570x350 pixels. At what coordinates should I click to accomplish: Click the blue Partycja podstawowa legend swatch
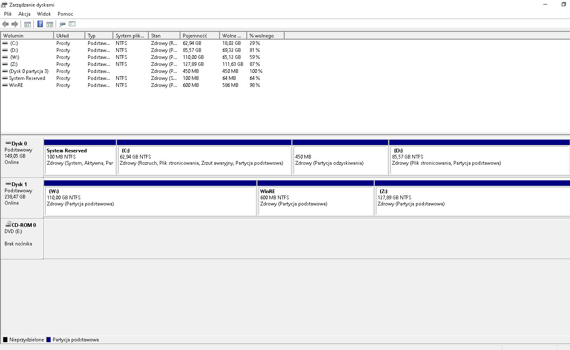pos(49,340)
